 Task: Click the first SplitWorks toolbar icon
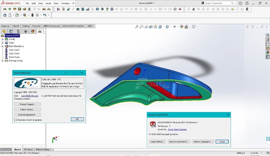[x=5, y=9]
